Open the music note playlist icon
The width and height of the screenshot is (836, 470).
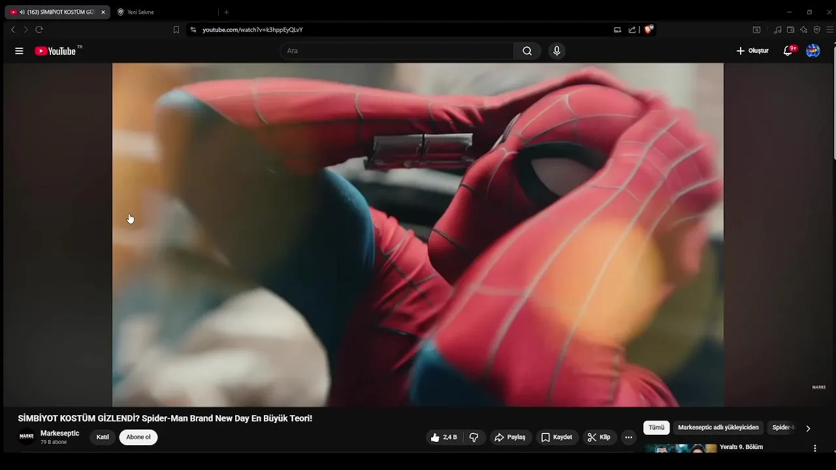click(777, 30)
